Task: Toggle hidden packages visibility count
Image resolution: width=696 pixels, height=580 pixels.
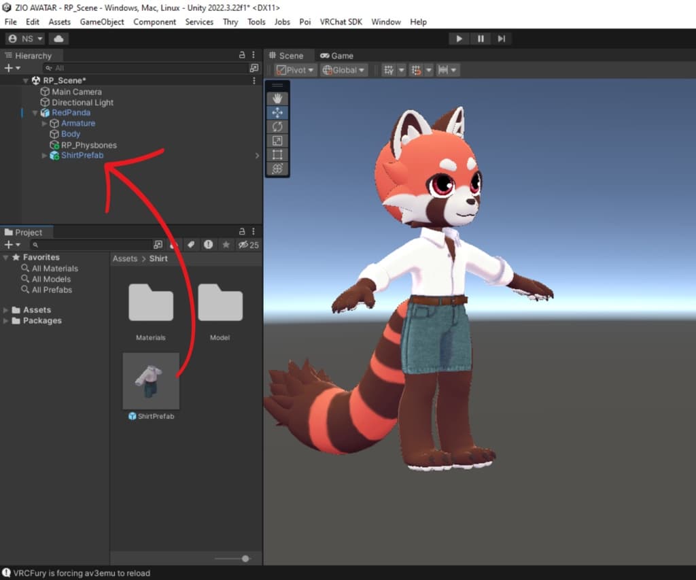Action: point(249,245)
